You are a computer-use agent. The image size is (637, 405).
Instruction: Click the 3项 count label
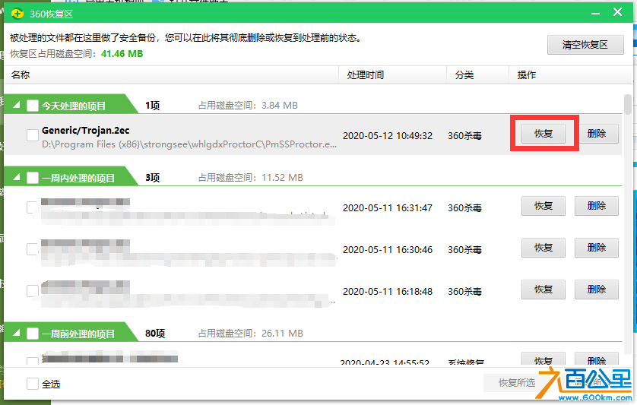point(152,178)
